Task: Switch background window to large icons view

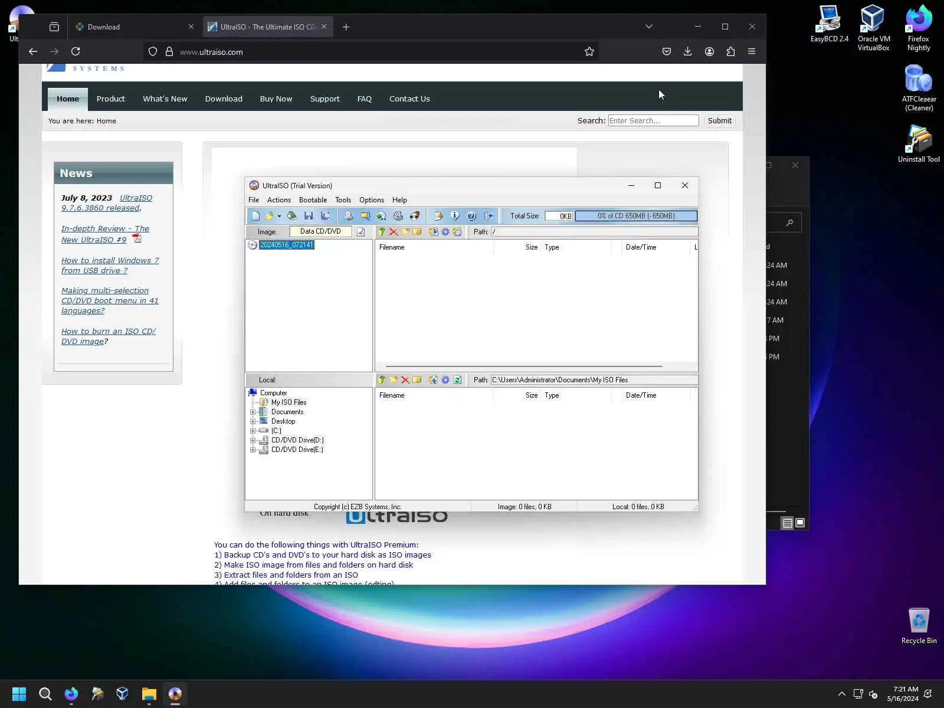Action: (x=800, y=523)
